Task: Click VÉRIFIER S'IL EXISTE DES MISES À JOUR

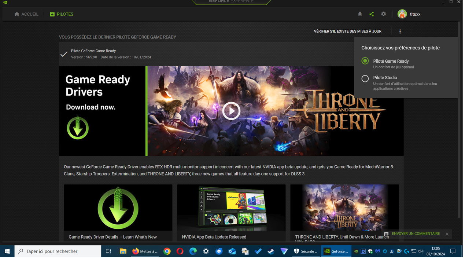Action: click(347, 31)
